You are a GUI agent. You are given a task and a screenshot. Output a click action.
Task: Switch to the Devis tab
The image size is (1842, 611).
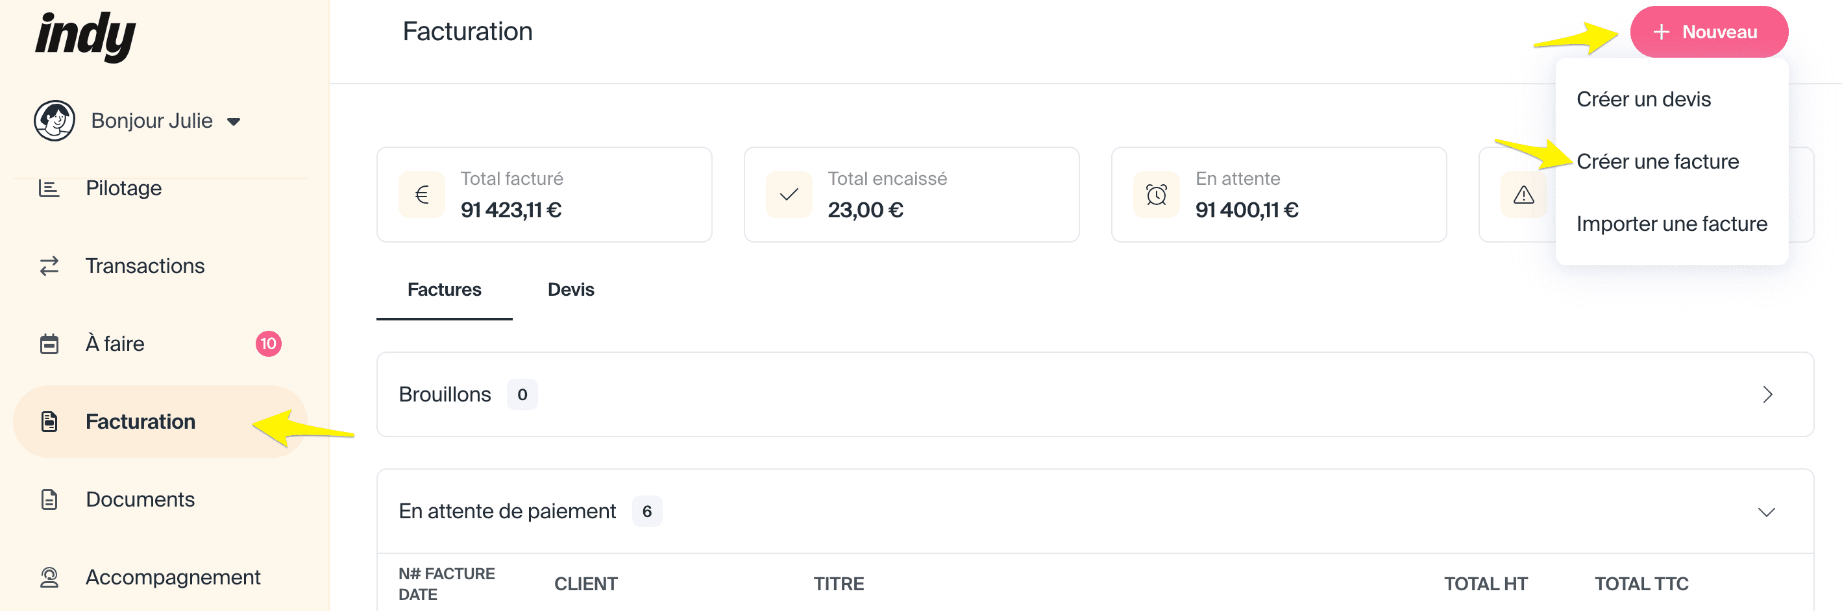(571, 289)
